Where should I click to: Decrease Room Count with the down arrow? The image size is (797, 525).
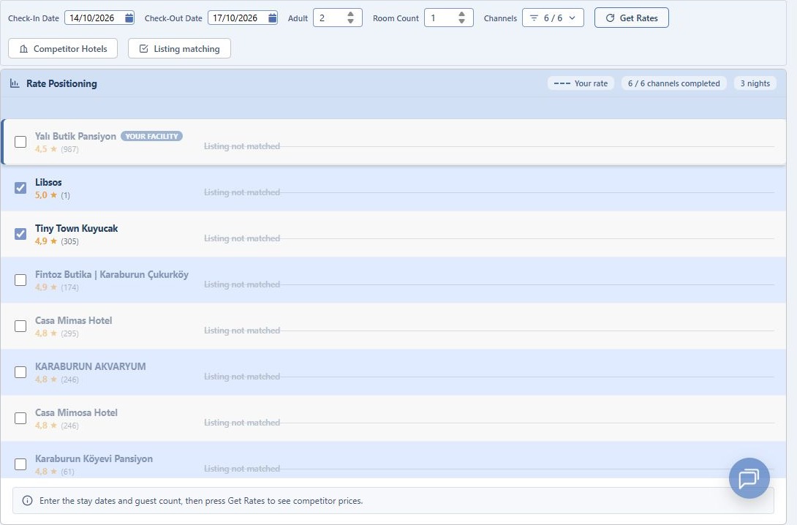pyautogui.click(x=461, y=21)
